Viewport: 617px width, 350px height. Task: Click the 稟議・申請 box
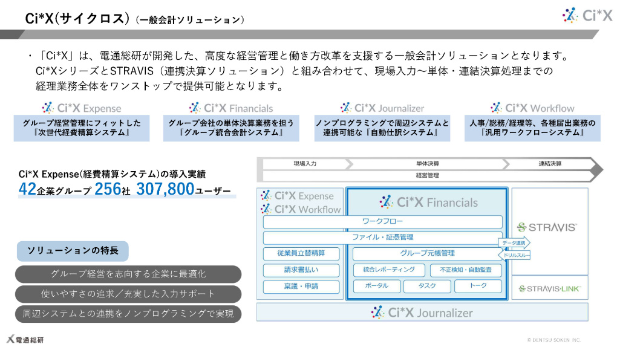coord(301,287)
